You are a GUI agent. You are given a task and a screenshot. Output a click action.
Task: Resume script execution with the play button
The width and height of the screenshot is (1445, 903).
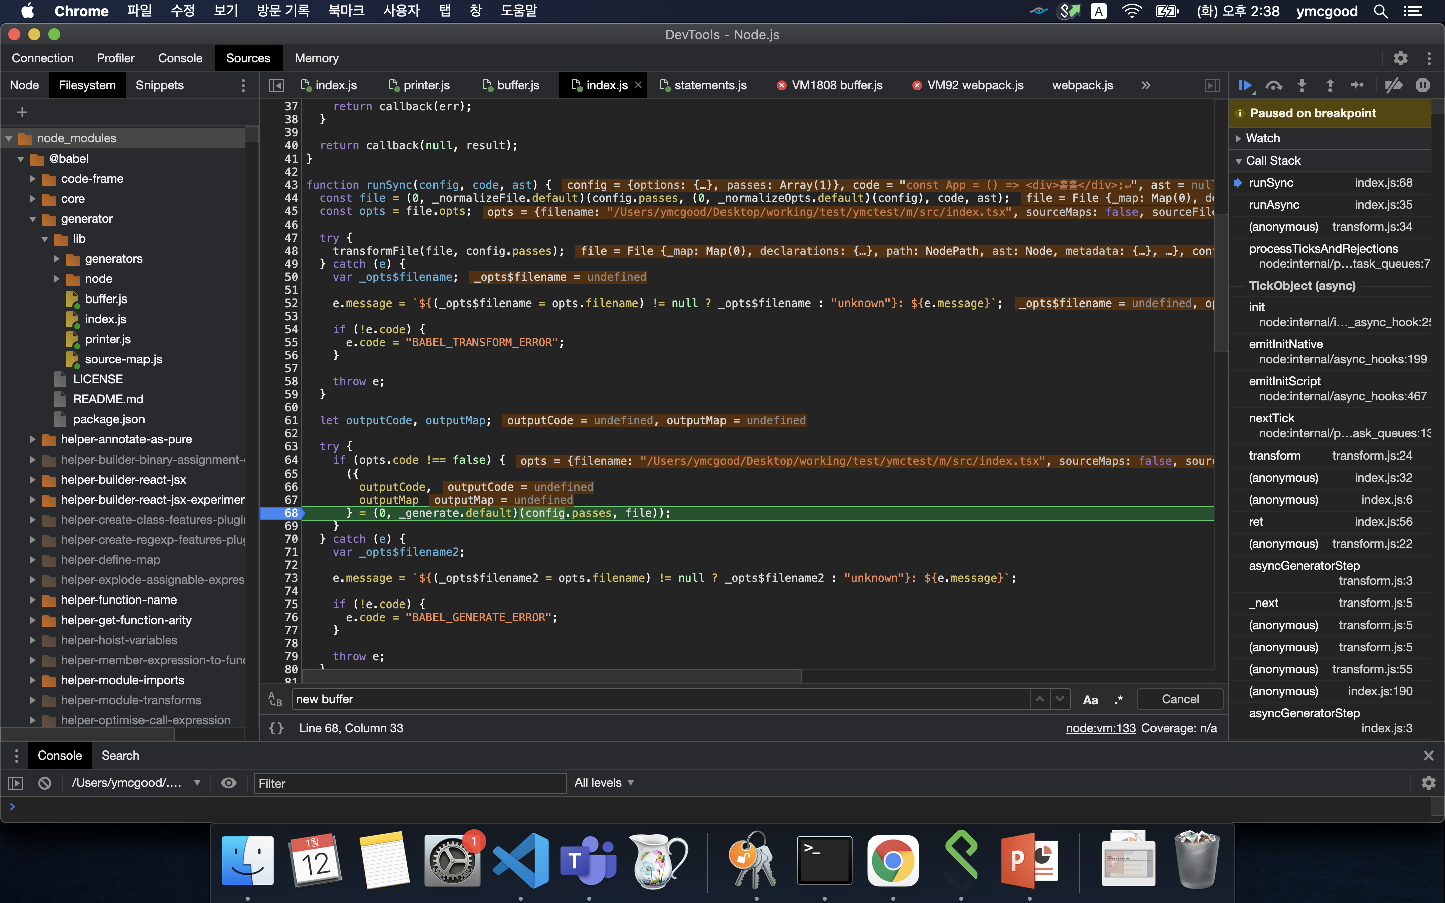tap(1245, 85)
